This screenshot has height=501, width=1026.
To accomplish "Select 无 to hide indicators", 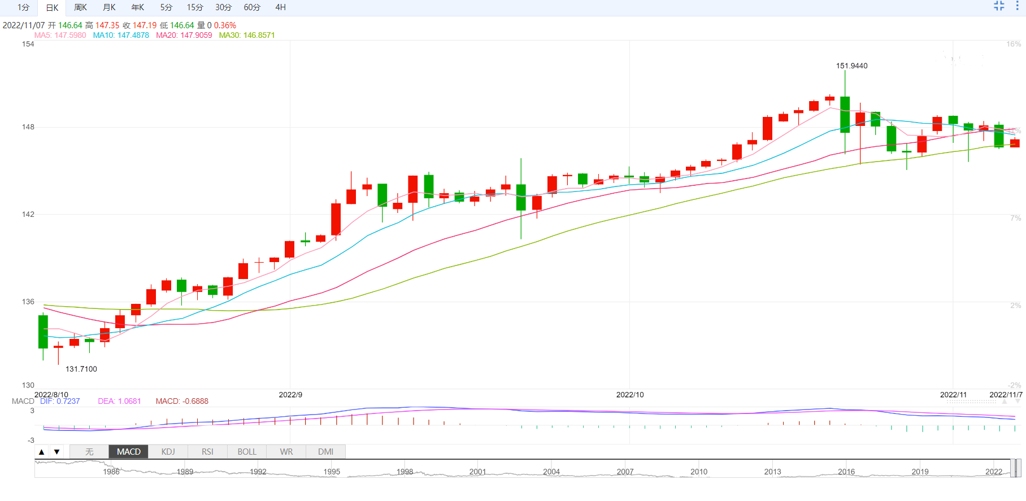I will 89,452.
